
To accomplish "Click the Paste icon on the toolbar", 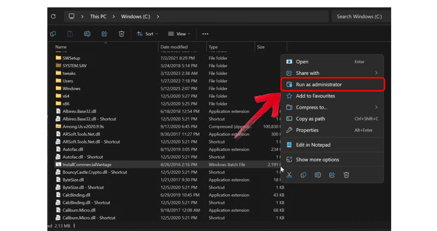I will [x=70, y=34].
